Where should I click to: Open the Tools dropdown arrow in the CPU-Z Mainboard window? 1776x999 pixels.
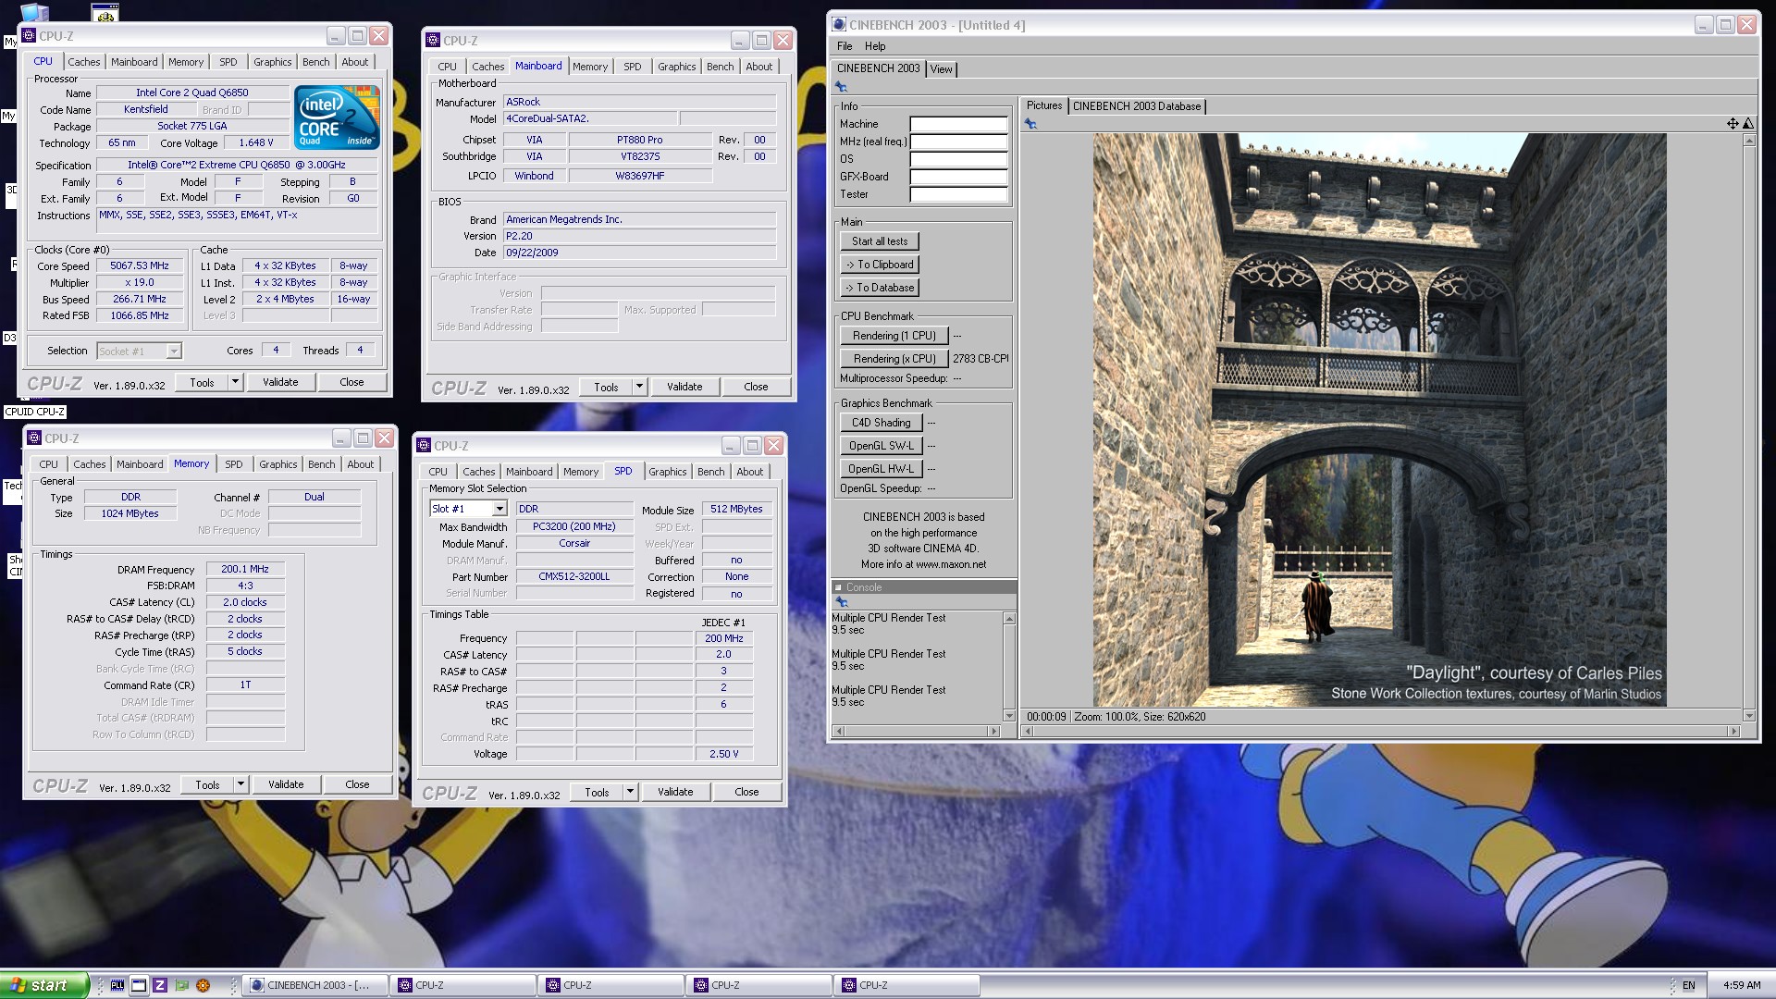pyautogui.click(x=639, y=387)
